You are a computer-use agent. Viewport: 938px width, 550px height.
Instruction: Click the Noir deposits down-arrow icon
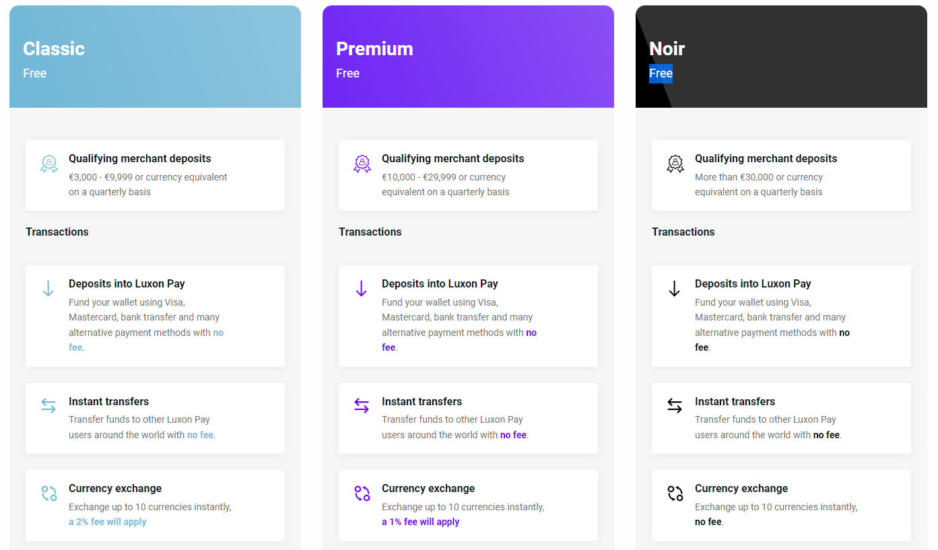(x=675, y=289)
